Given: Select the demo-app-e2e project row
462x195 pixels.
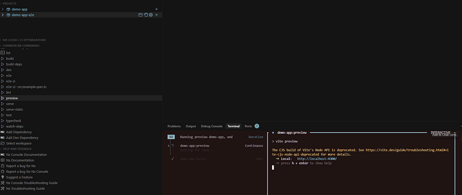Looking at the screenshot, I should (x=81, y=15).
